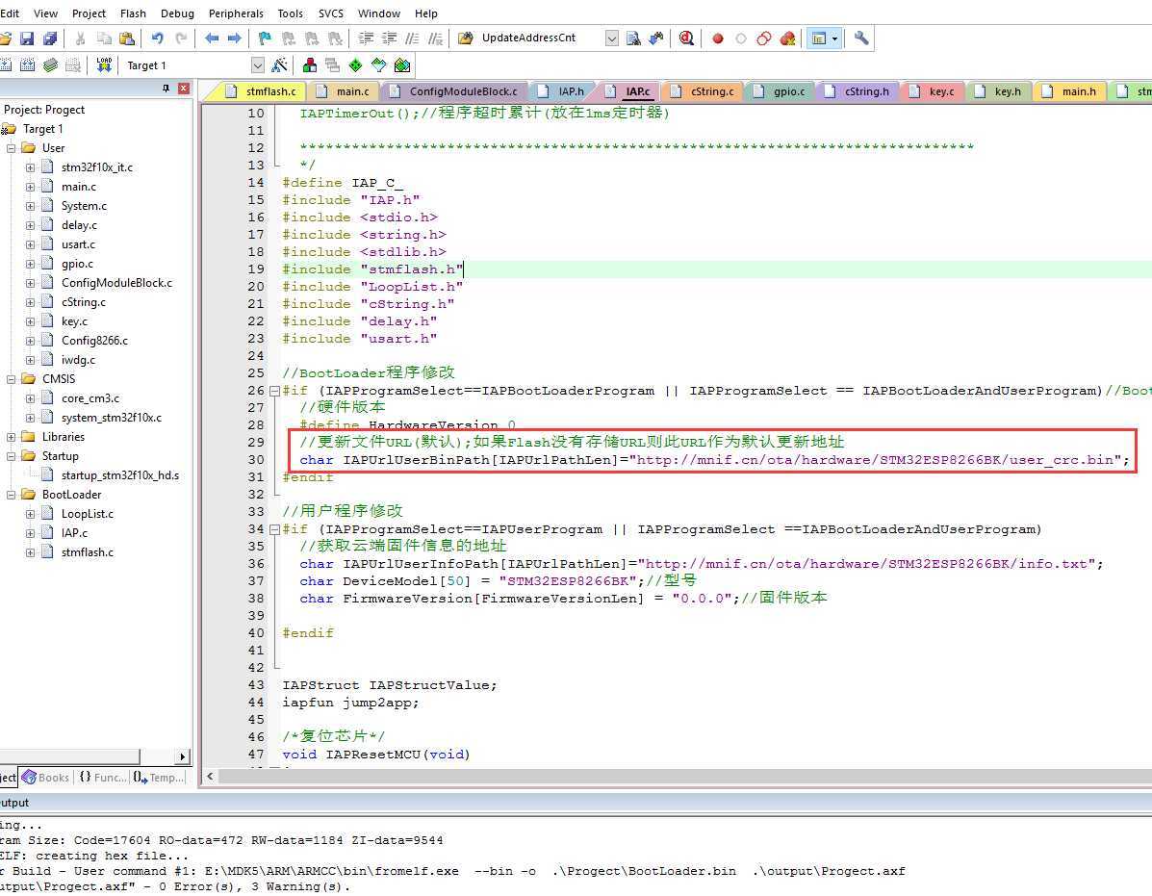This screenshot has height=896, width=1152.
Task: Toggle the window layout button
Action: click(x=818, y=38)
